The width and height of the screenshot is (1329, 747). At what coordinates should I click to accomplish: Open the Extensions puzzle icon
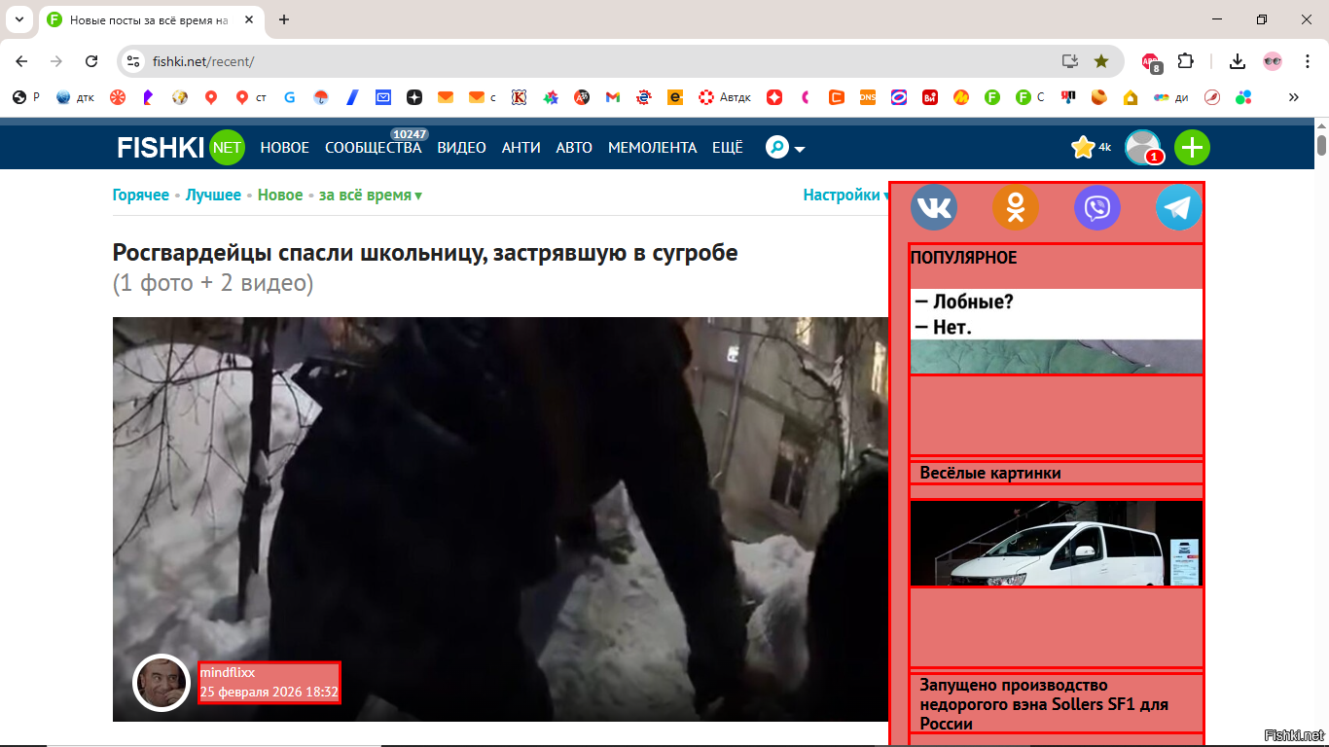(1185, 61)
